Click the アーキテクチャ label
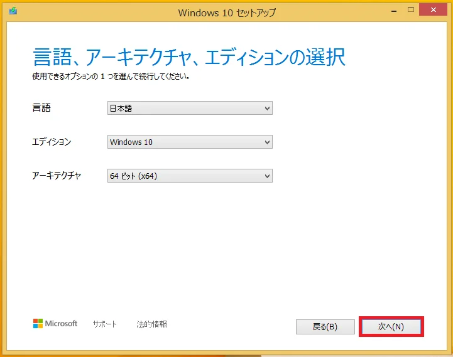453x357 pixels. pyautogui.click(x=57, y=176)
